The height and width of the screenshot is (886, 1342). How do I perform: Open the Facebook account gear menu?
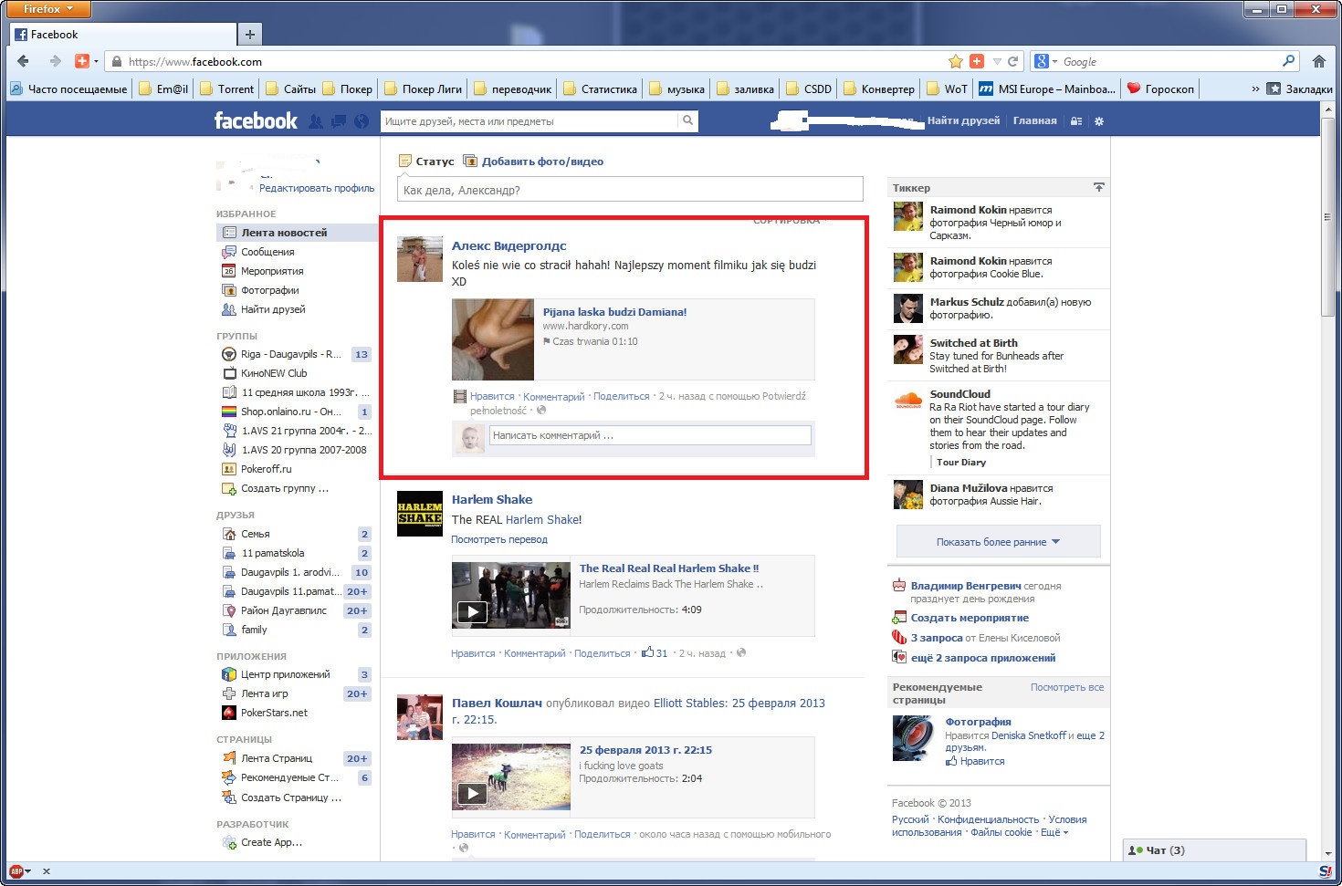tap(1099, 121)
